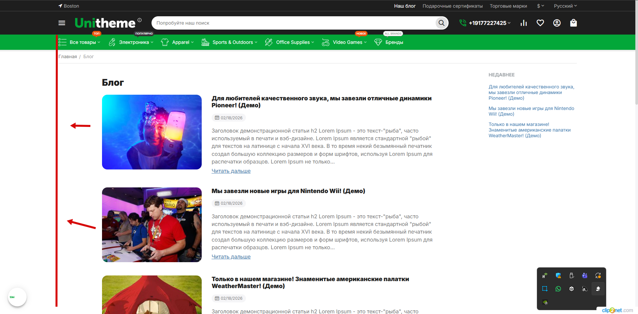
Task: Open WhatsApp from the system tray
Action: pyautogui.click(x=558, y=289)
